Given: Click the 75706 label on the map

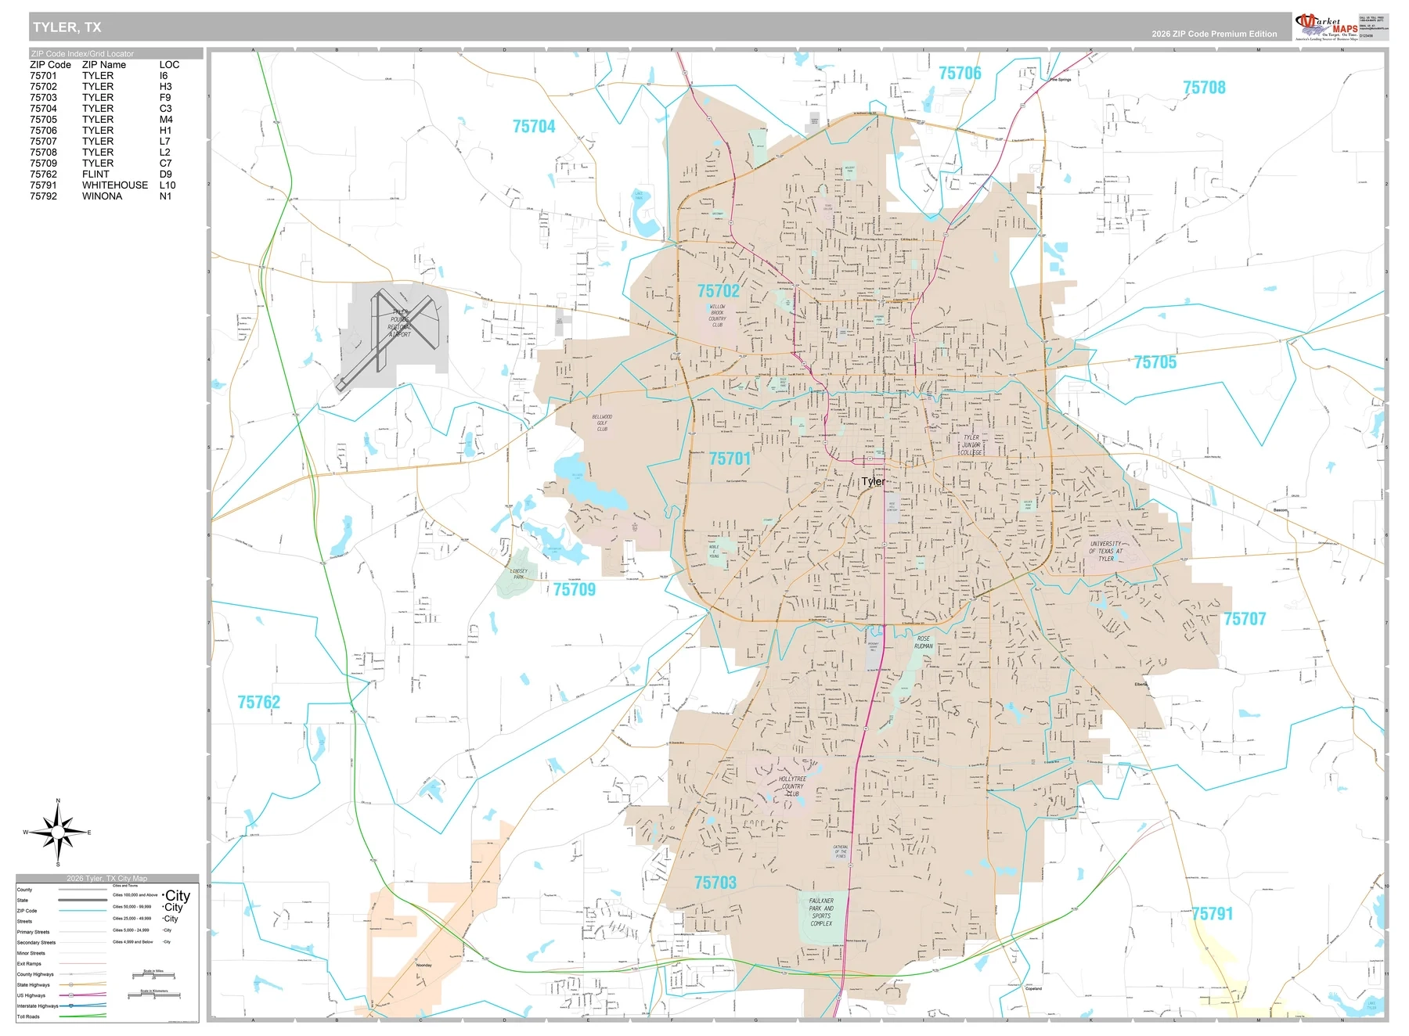Looking at the screenshot, I should pyautogui.click(x=960, y=74).
